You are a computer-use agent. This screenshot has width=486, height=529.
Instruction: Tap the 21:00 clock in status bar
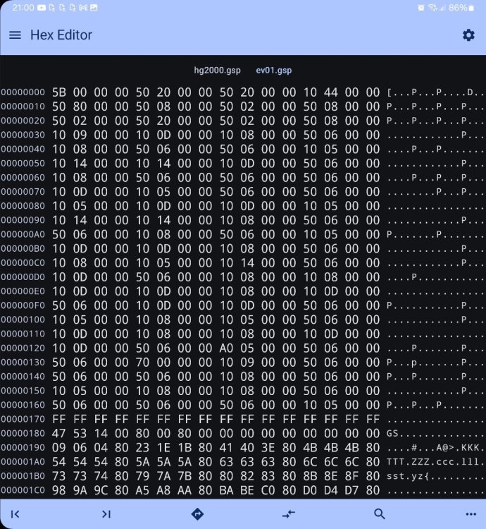pyautogui.click(x=23, y=8)
